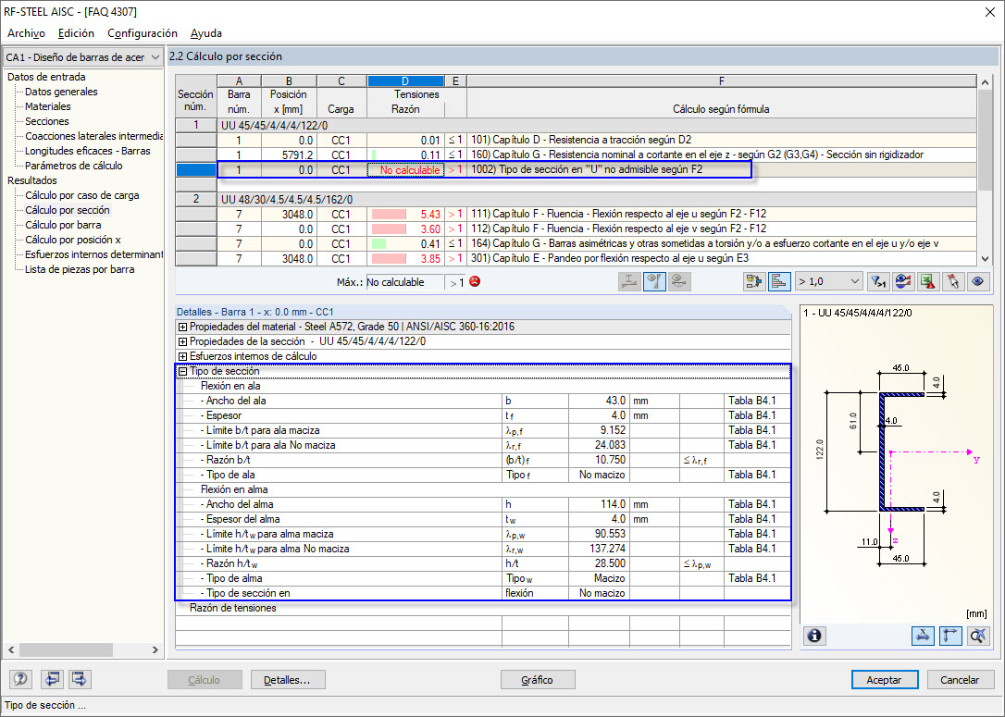Expand Propiedades del material node
Screen dimensions: 1005x717
pos(182,327)
